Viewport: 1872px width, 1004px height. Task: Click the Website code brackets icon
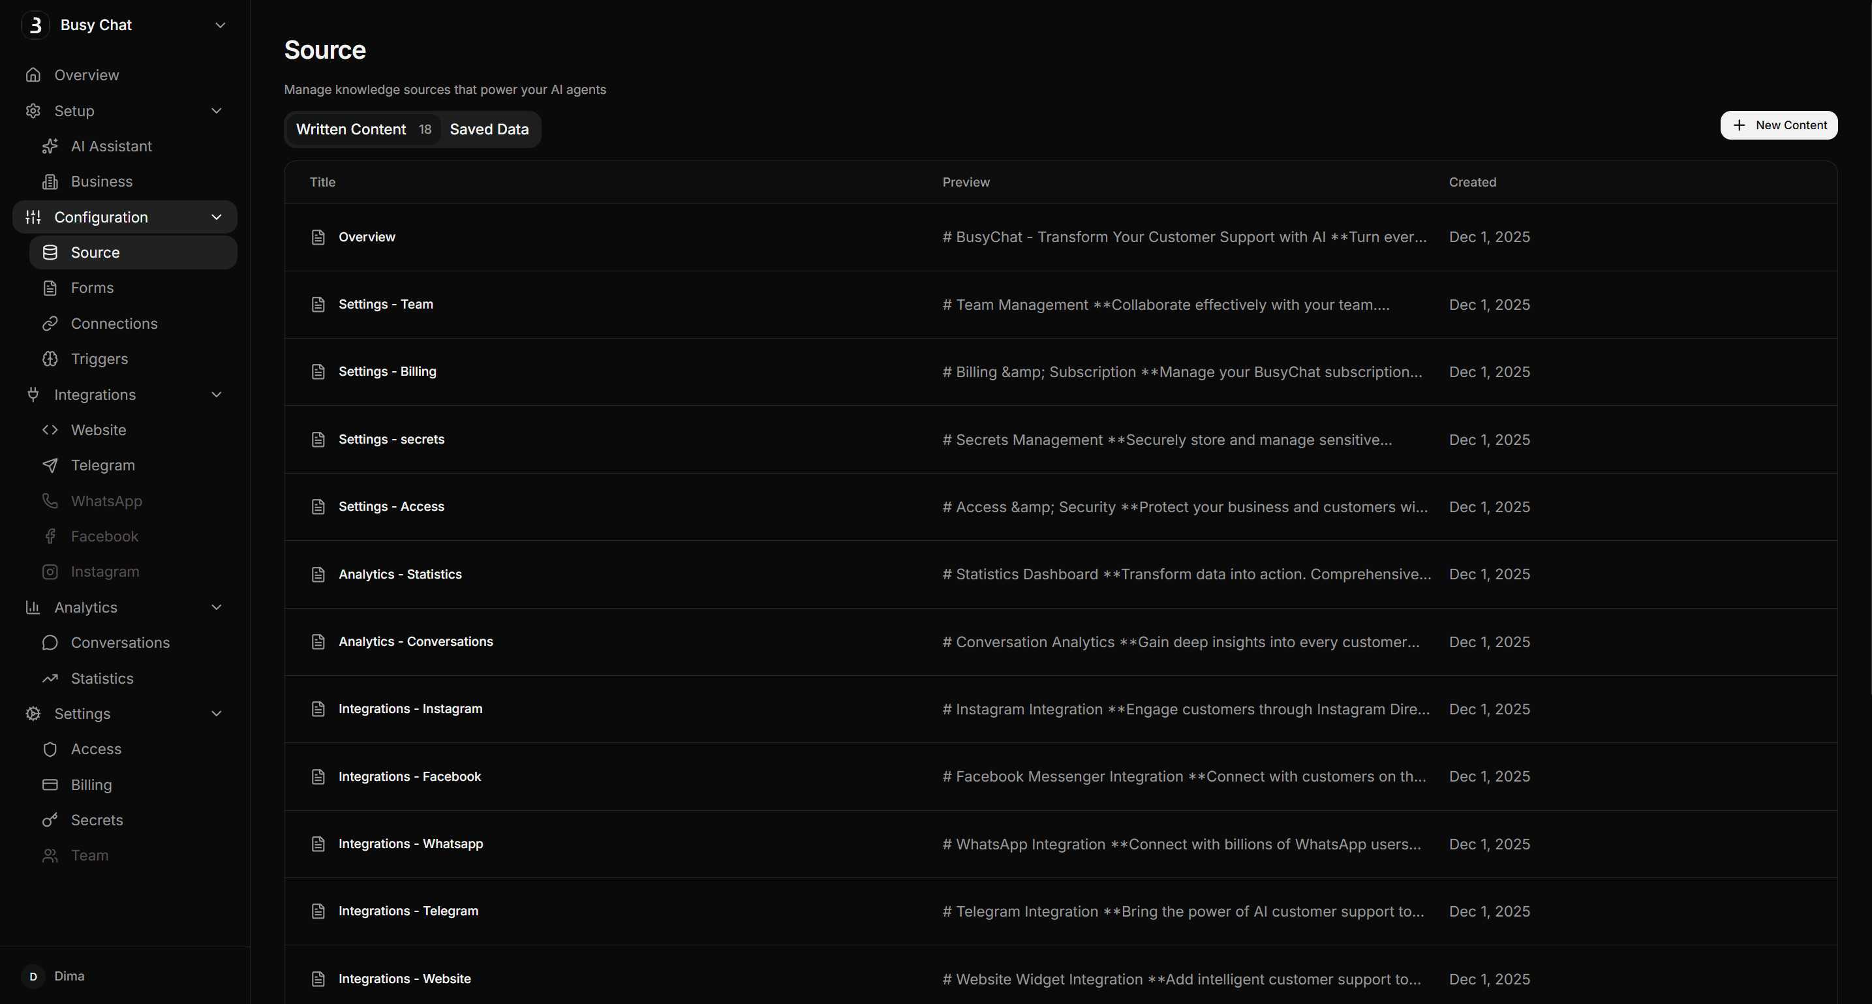click(x=50, y=430)
